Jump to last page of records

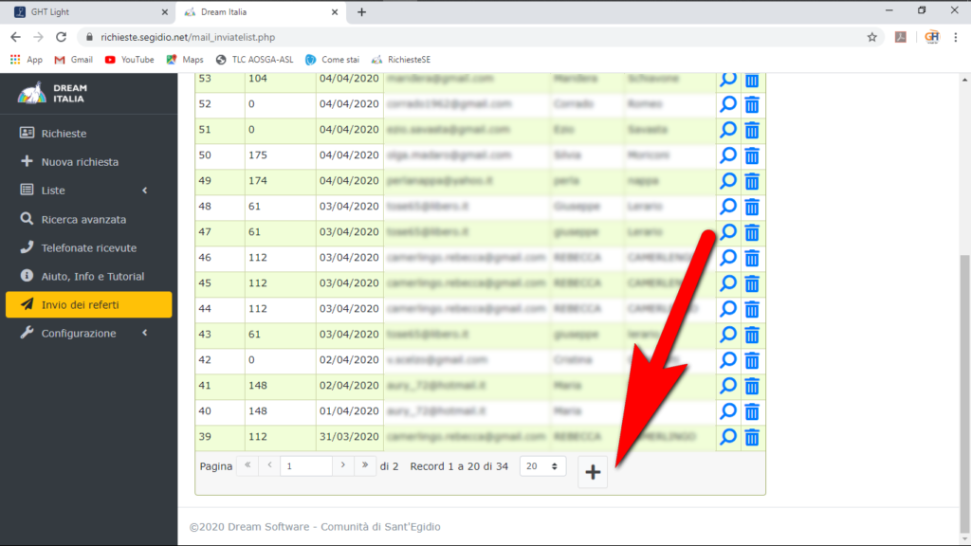pos(365,466)
